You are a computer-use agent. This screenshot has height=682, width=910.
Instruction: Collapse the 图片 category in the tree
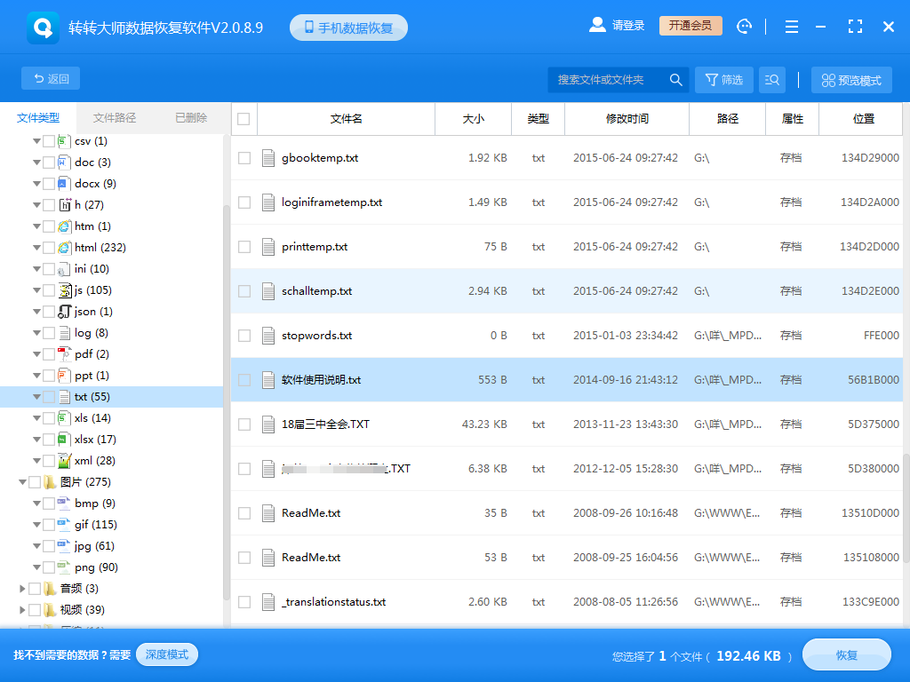pyautogui.click(x=23, y=481)
